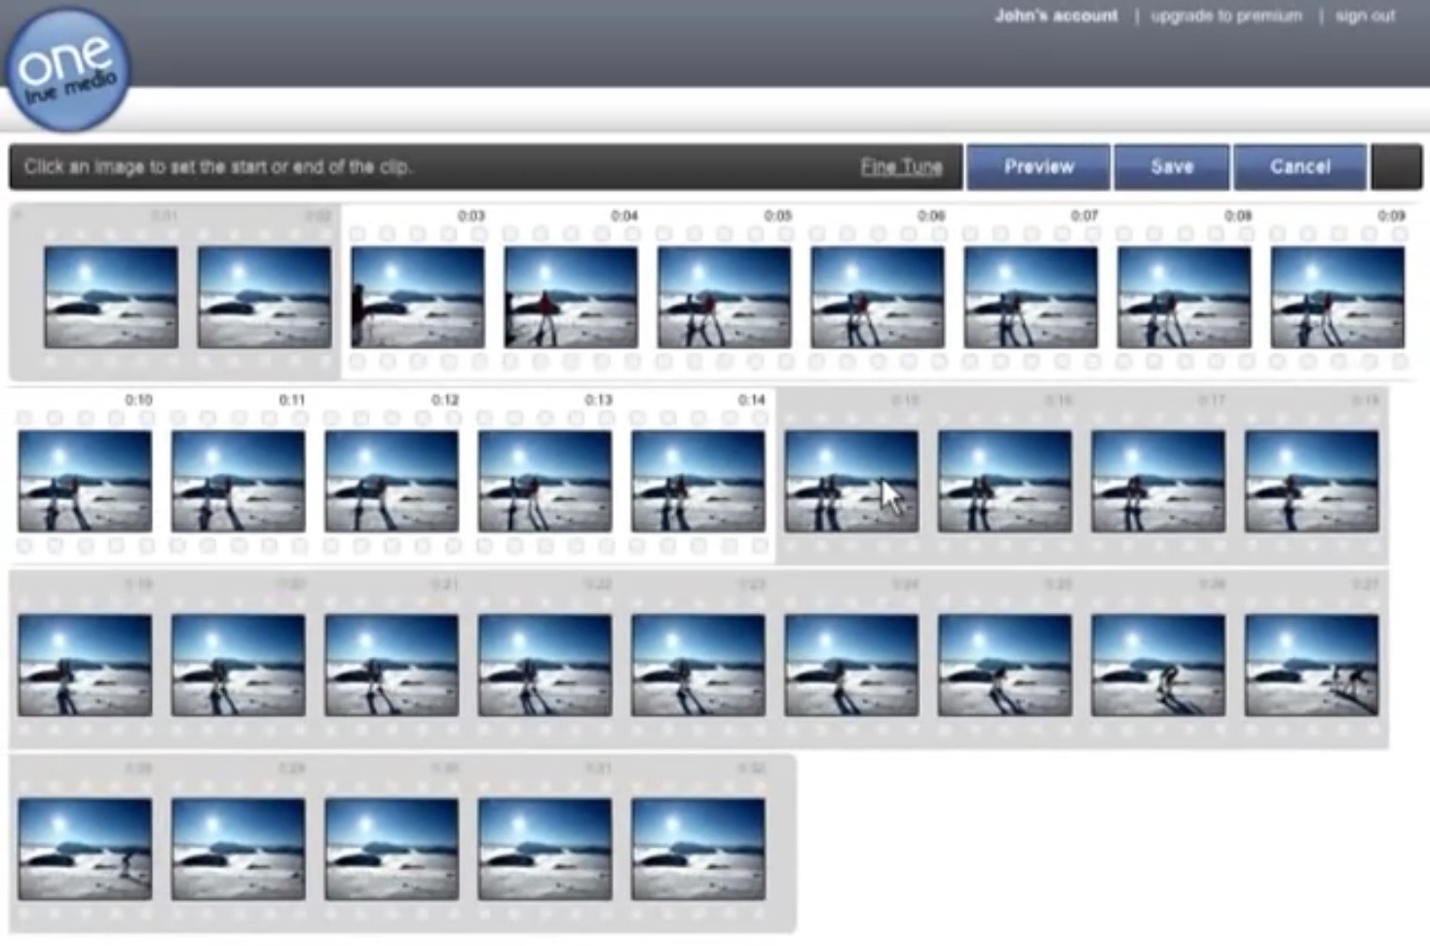Image resolution: width=1430 pixels, height=946 pixels.
Task: Click the last frame in bottom row
Action: pos(698,849)
